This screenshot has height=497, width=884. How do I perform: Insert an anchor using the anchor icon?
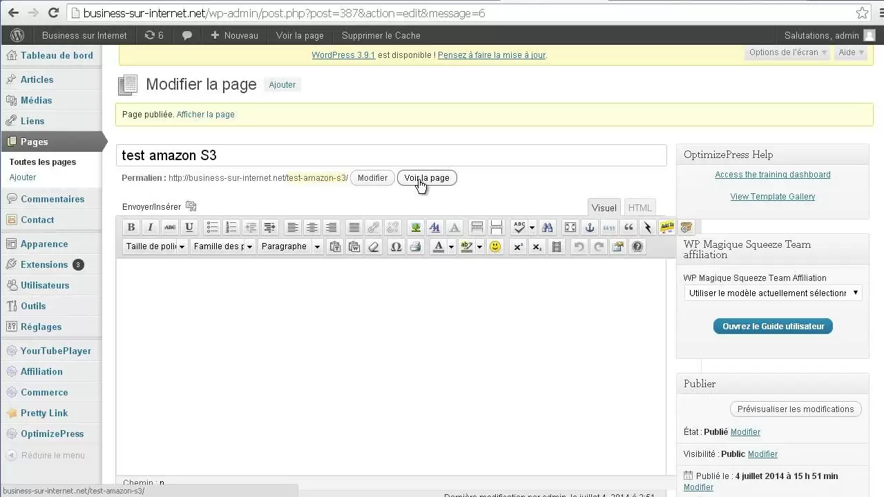coord(590,227)
